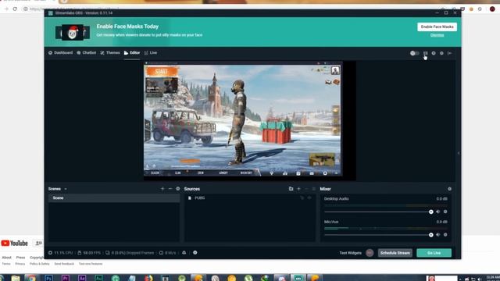Adjust the Mic/Aux volume slider
The width and height of the screenshot is (500, 281).
click(x=378, y=235)
